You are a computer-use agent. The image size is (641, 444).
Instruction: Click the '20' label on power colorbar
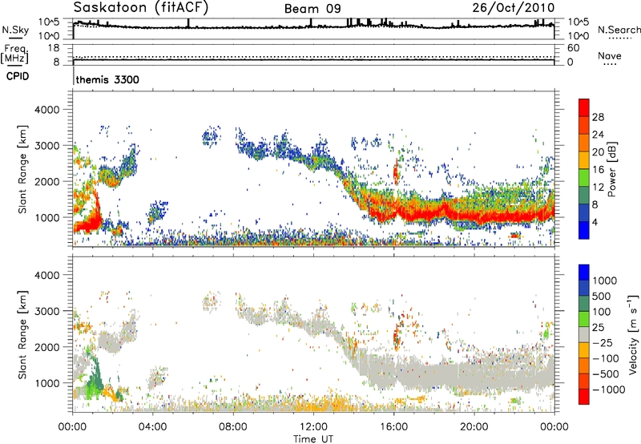598,152
